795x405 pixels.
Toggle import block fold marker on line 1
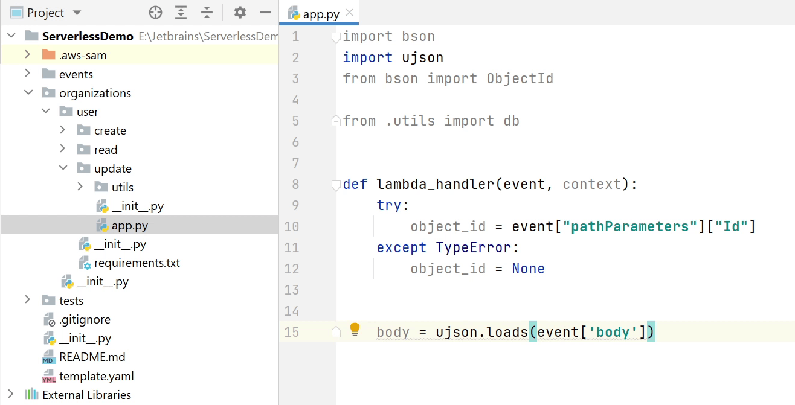coord(336,38)
